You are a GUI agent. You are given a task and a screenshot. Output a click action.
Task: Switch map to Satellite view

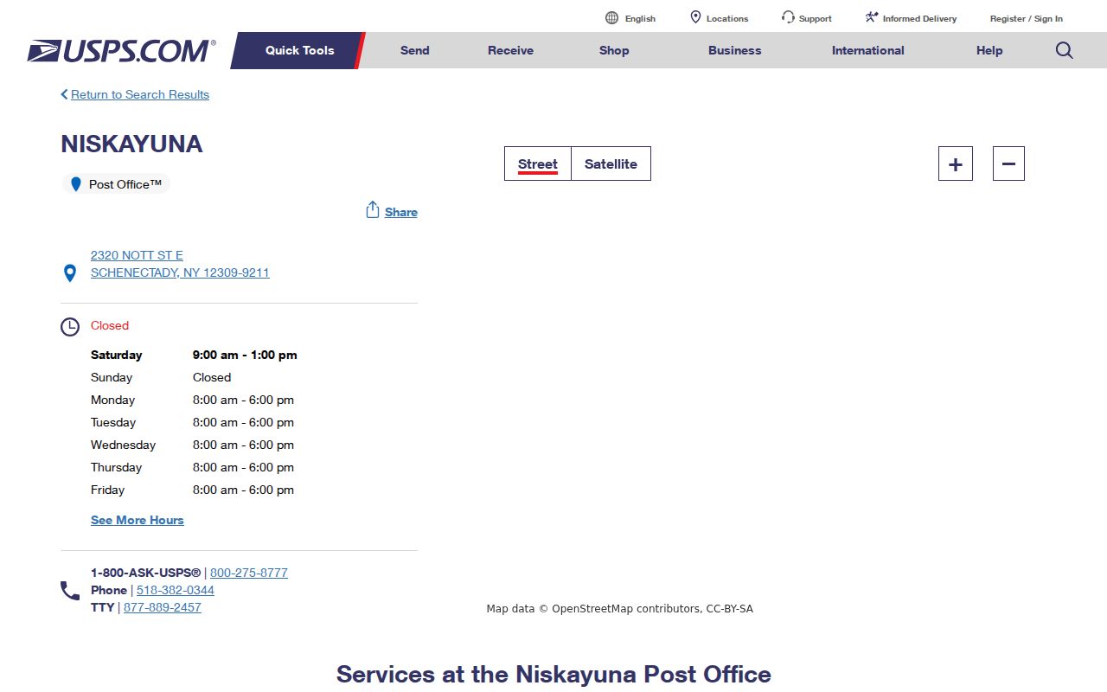point(611,163)
